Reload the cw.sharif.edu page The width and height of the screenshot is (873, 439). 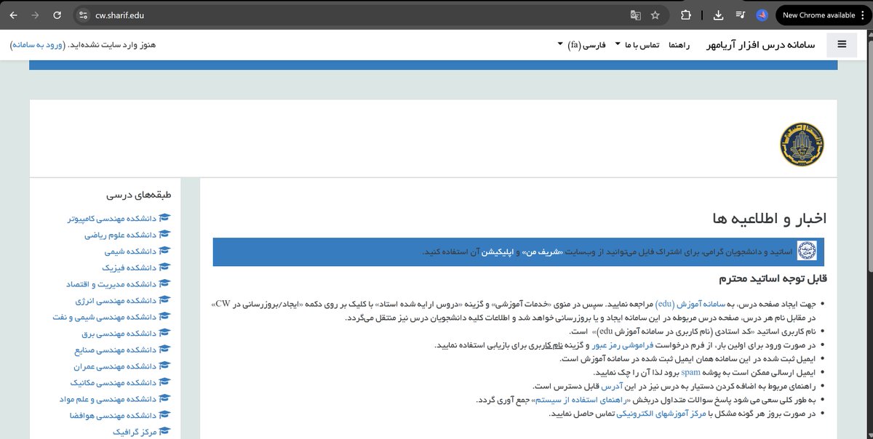[57, 15]
